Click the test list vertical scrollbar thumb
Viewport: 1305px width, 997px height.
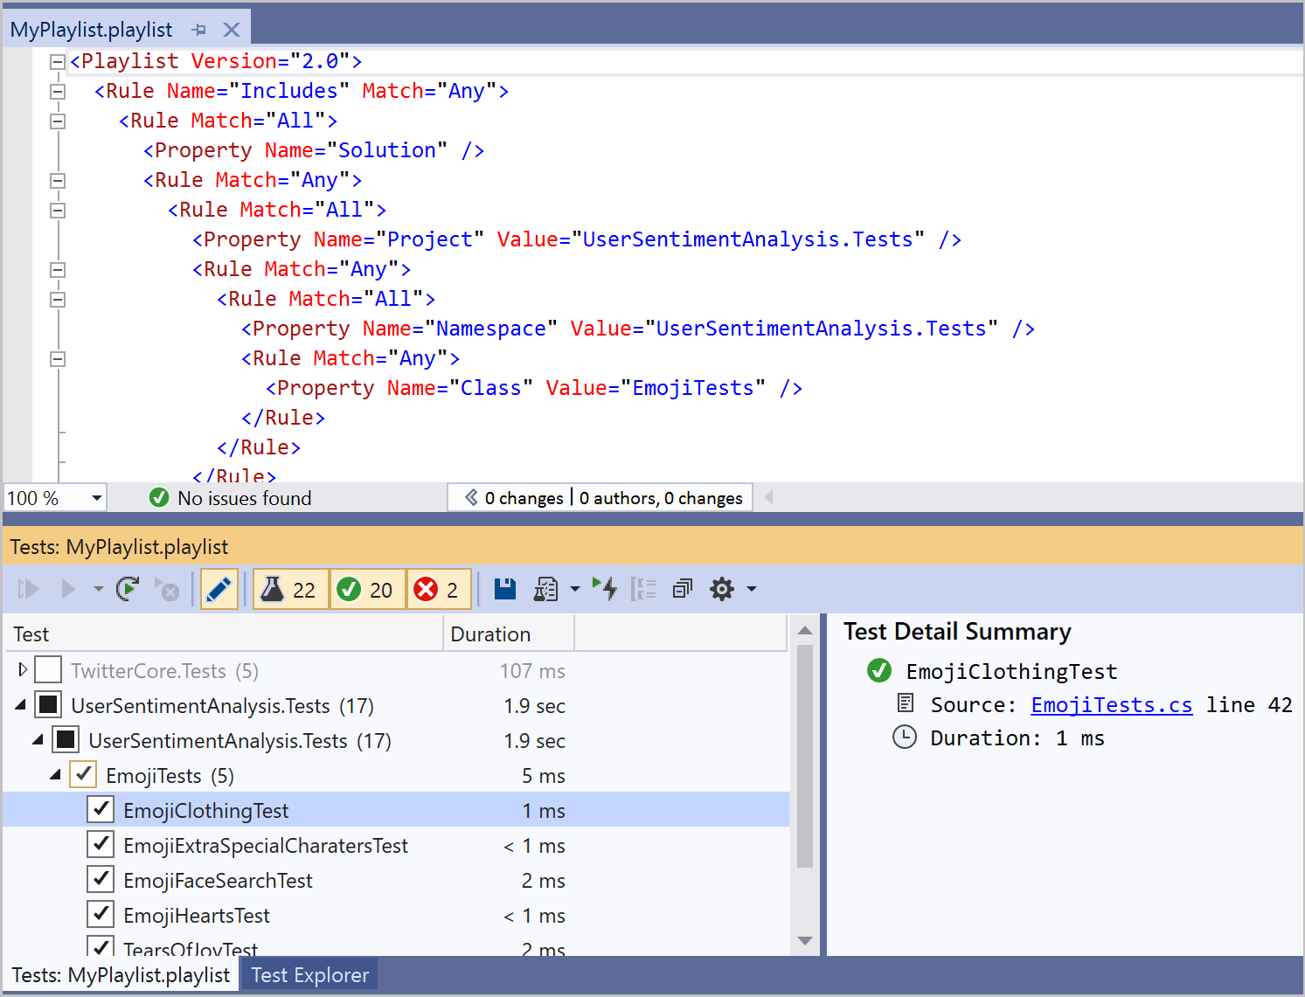point(805,756)
